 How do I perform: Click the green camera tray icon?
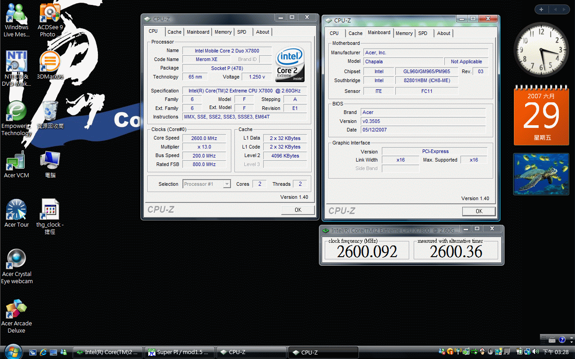474,352
